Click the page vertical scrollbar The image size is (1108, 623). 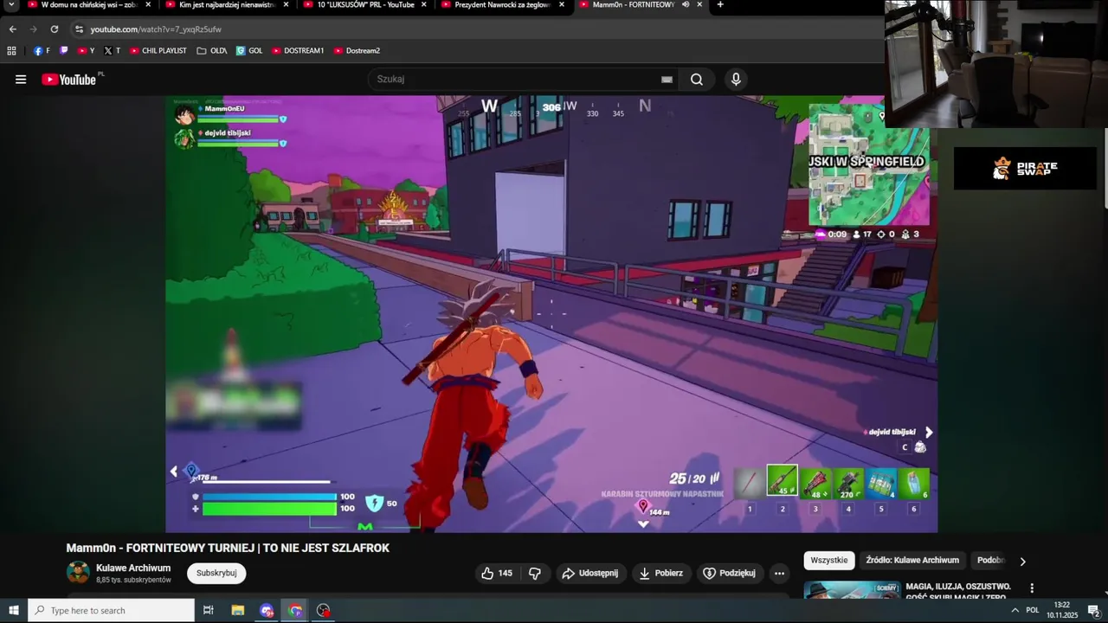(1105, 169)
